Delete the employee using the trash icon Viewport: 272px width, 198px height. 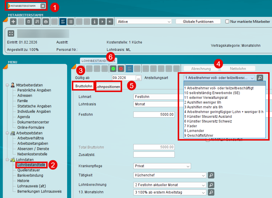(29, 22)
